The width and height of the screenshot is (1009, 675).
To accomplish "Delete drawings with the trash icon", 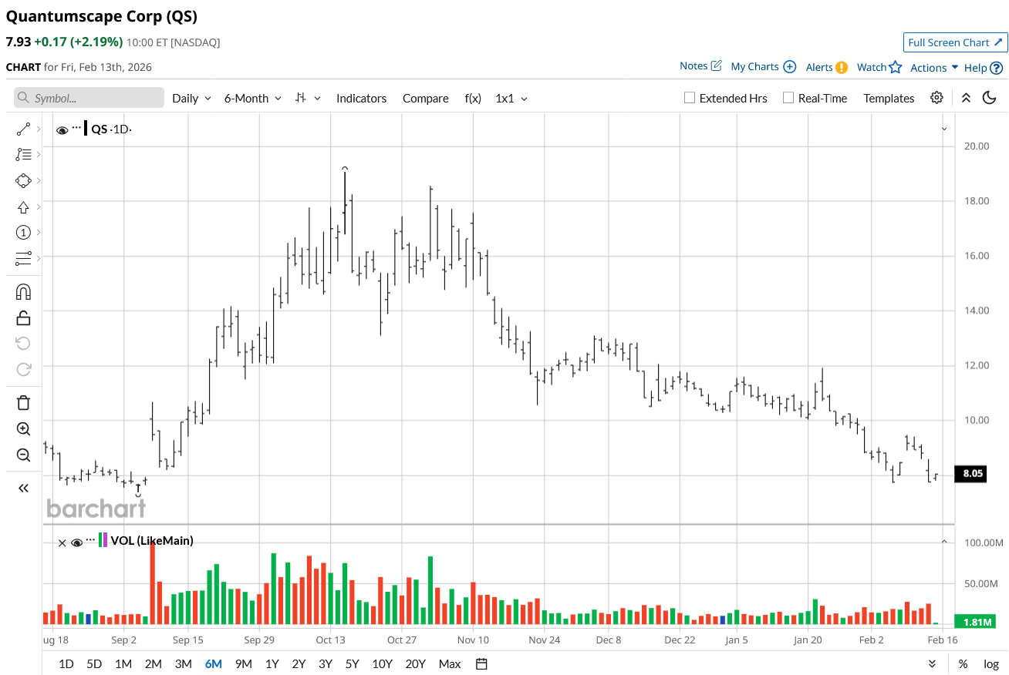I will [23, 402].
